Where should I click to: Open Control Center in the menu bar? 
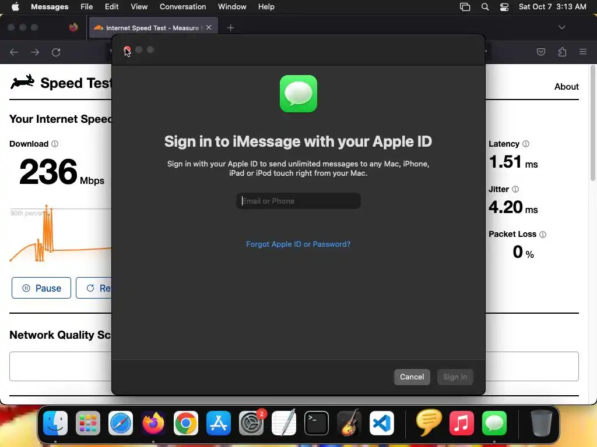(x=504, y=7)
